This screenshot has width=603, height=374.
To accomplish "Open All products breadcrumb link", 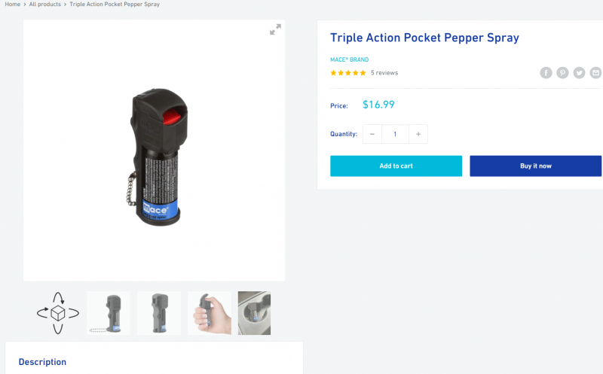I will pos(45,5).
